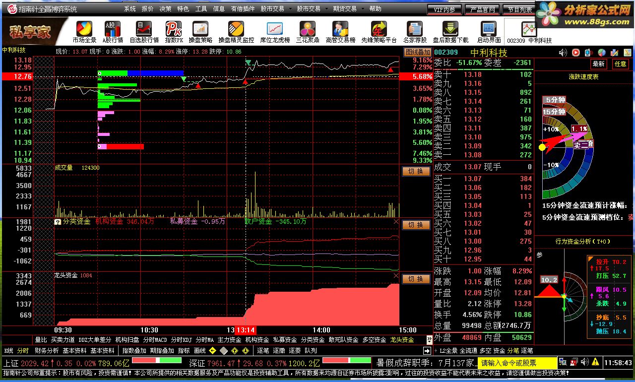Open 工具 menu
The image size is (635, 382).
click(x=201, y=9)
